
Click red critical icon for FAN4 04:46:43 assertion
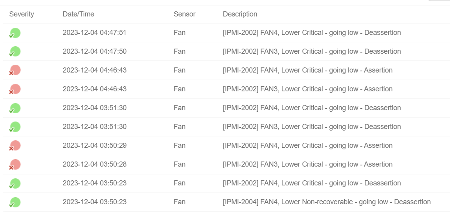pyautogui.click(x=15, y=71)
